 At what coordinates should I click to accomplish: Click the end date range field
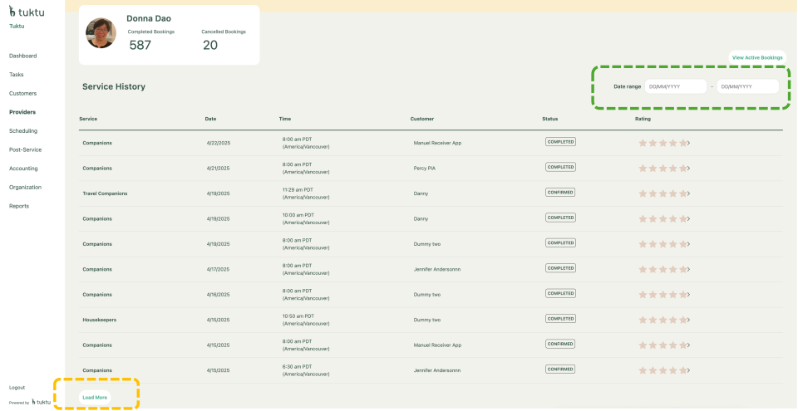click(x=747, y=86)
